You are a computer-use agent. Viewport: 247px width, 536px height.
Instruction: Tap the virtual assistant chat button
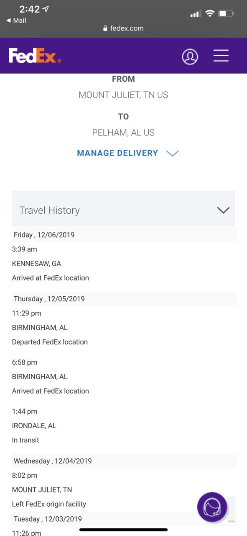212,507
